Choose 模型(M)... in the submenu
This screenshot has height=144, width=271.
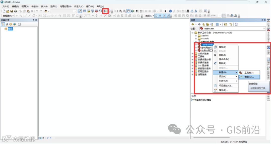tap(249, 77)
